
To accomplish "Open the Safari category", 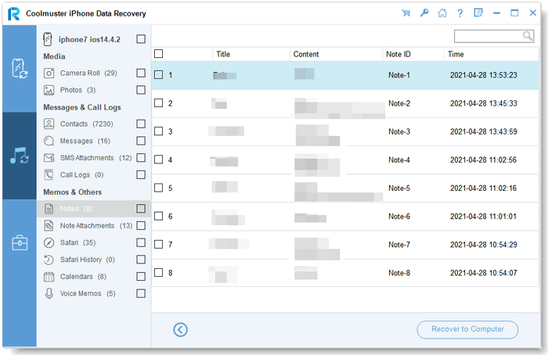I will click(x=74, y=242).
